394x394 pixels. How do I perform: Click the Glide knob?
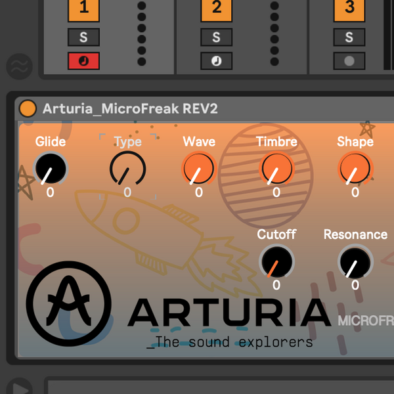click(x=51, y=168)
